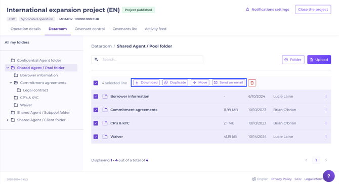Open the Activity feed tab
This screenshot has height=184, width=339.
[x=155, y=29]
